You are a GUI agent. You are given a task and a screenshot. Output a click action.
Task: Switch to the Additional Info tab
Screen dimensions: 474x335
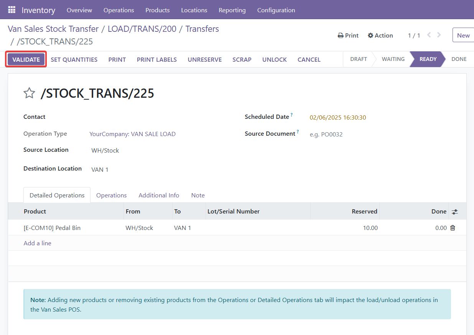coord(159,195)
